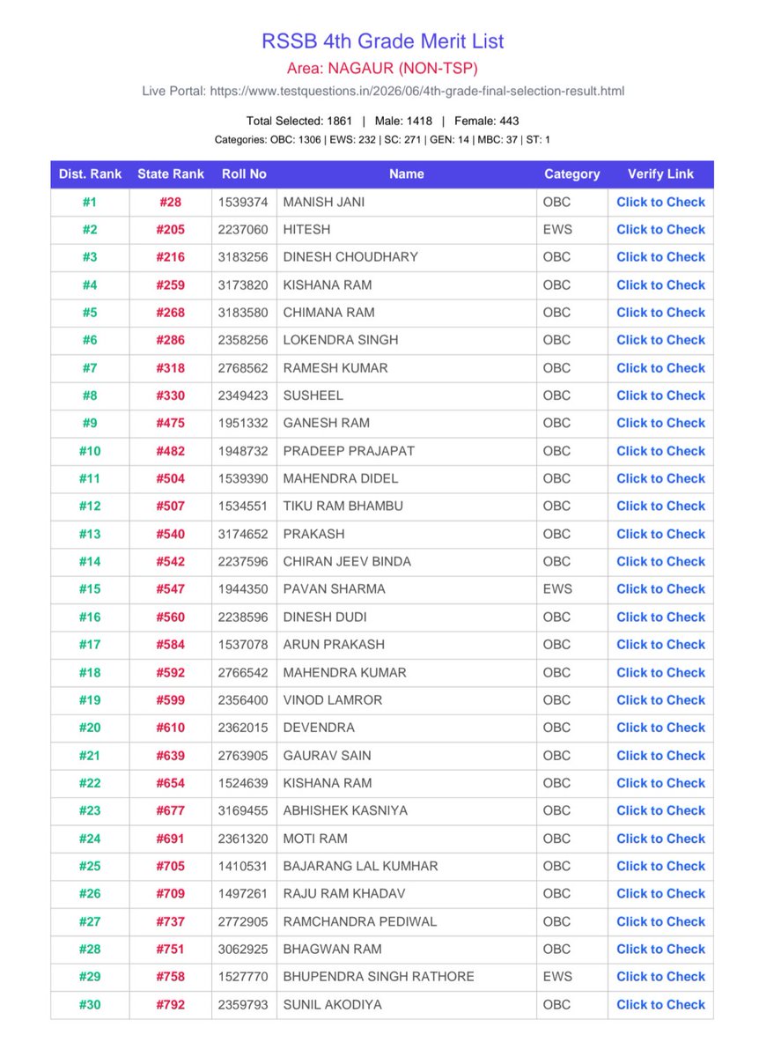Open Arun Prakash's verify link
The width and height of the screenshot is (759, 1057).
click(660, 644)
